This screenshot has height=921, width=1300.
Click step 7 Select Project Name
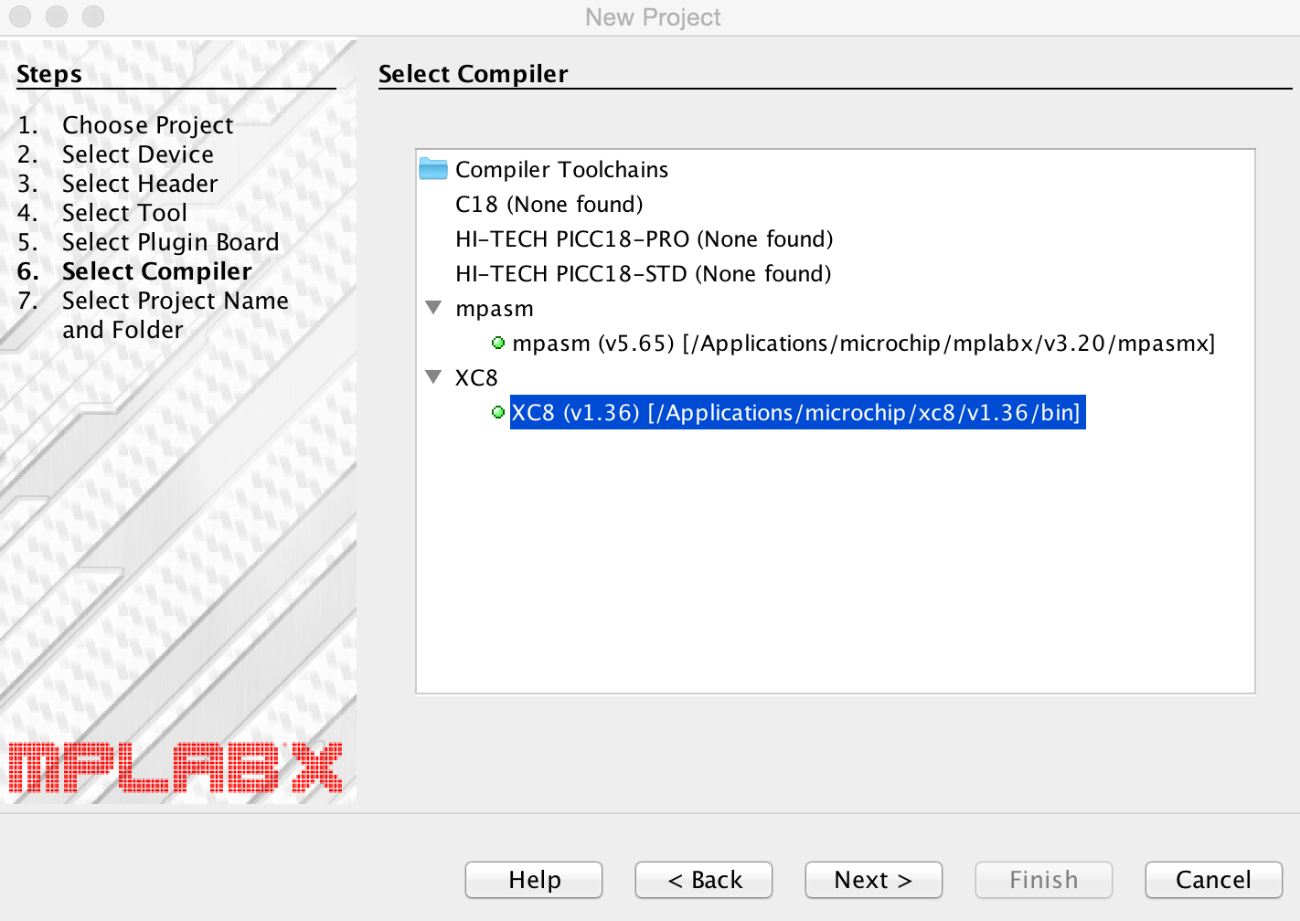[175, 315]
